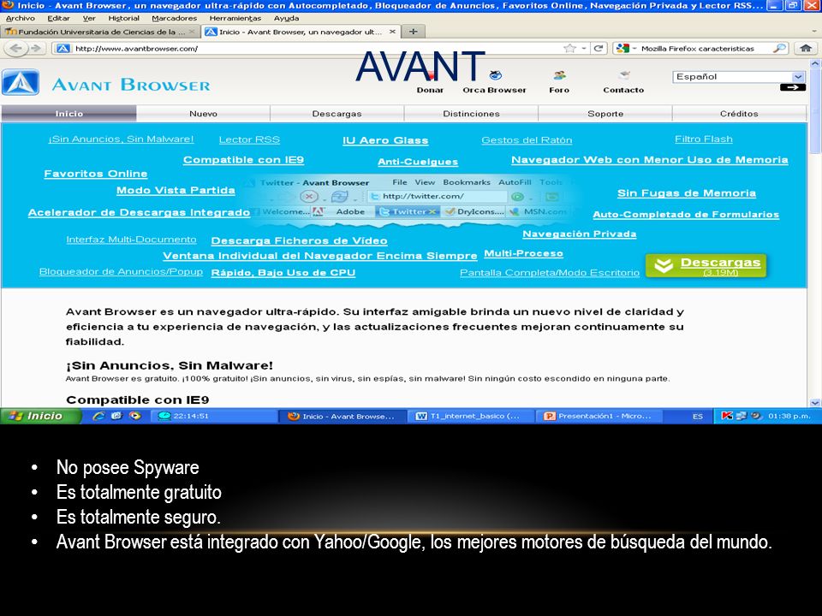822x616 pixels.
Task: Bookmark page with the star icon
Action: point(569,48)
